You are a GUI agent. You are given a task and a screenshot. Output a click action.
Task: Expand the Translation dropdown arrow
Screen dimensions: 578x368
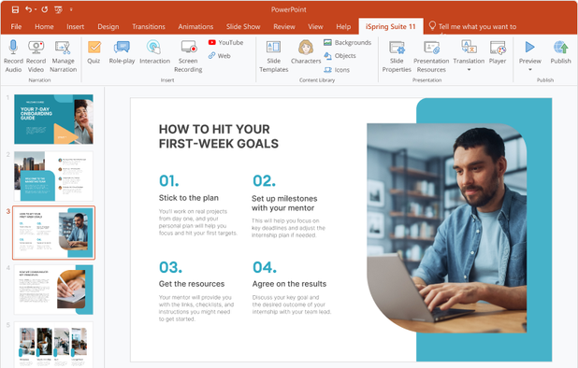point(469,69)
